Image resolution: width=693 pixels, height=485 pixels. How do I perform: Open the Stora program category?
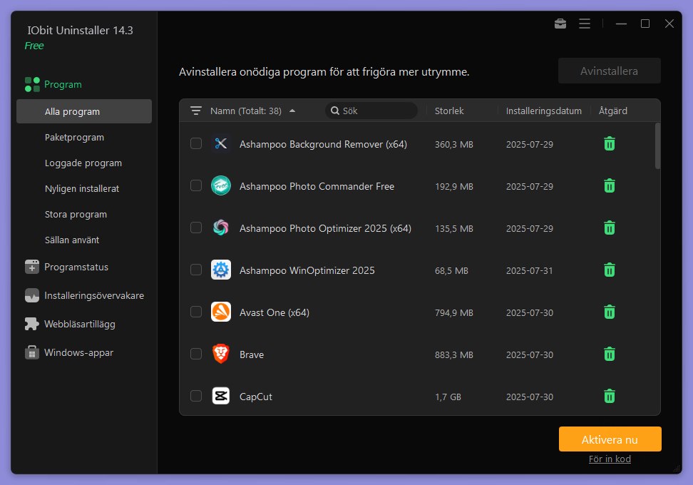tap(76, 214)
